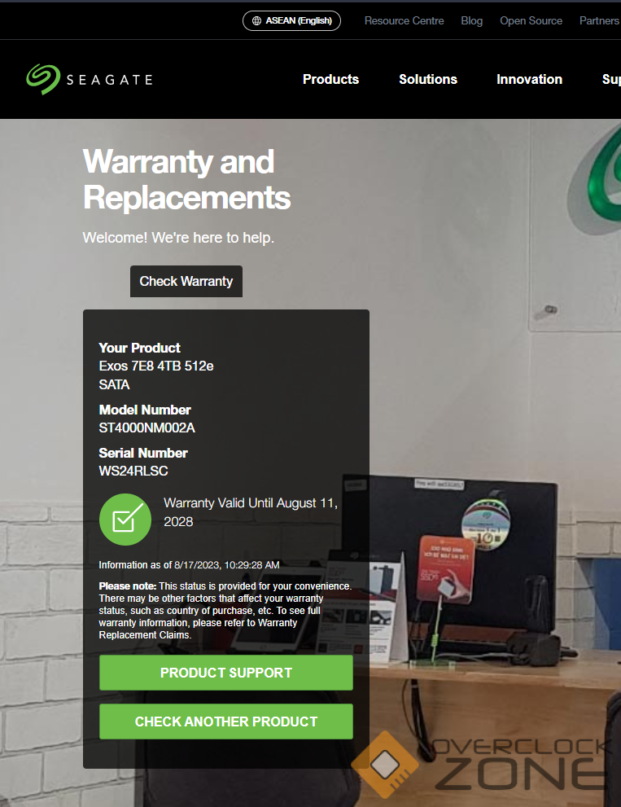Image resolution: width=621 pixels, height=807 pixels.
Task: Open the ASEAN (English) region selector
Action: [291, 20]
